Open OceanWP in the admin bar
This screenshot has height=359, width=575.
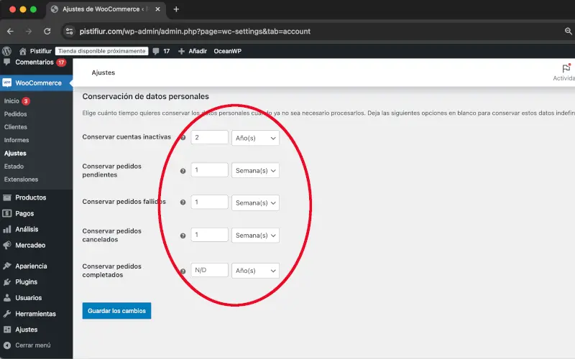click(x=227, y=51)
